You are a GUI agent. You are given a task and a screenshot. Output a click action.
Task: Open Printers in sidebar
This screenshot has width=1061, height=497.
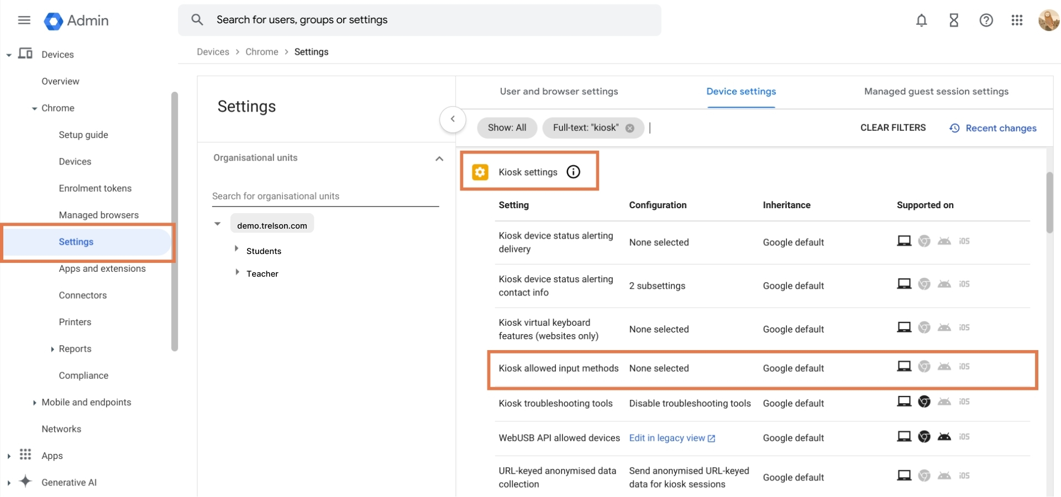coord(75,322)
